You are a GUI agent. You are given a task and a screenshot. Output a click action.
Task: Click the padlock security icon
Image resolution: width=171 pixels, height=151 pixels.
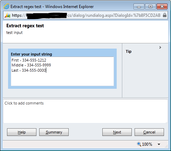point(165,15)
